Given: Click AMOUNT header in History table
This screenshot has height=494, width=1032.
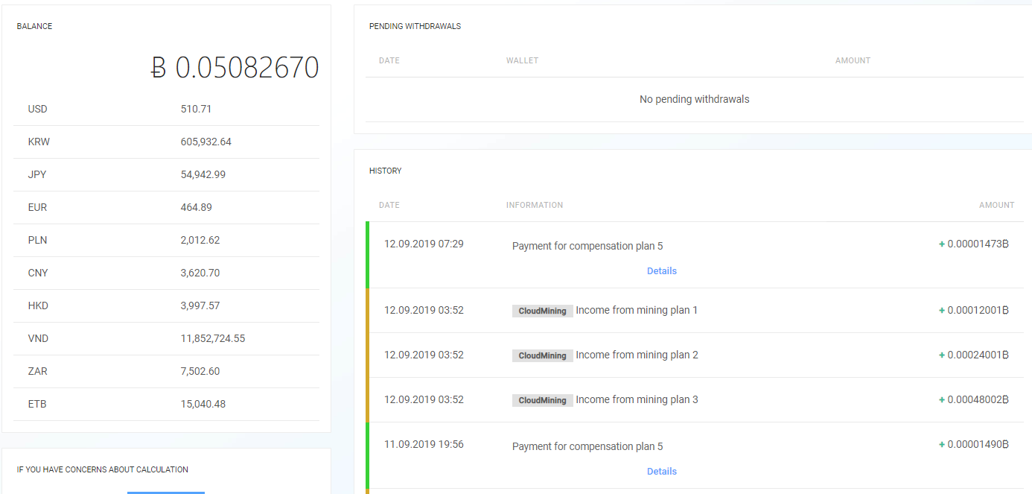Looking at the screenshot, I should coord(996,205).
